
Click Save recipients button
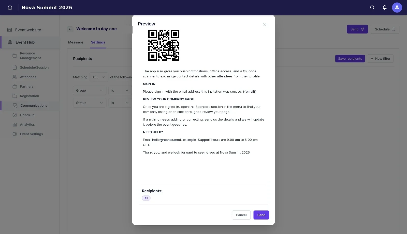(350, 59)
